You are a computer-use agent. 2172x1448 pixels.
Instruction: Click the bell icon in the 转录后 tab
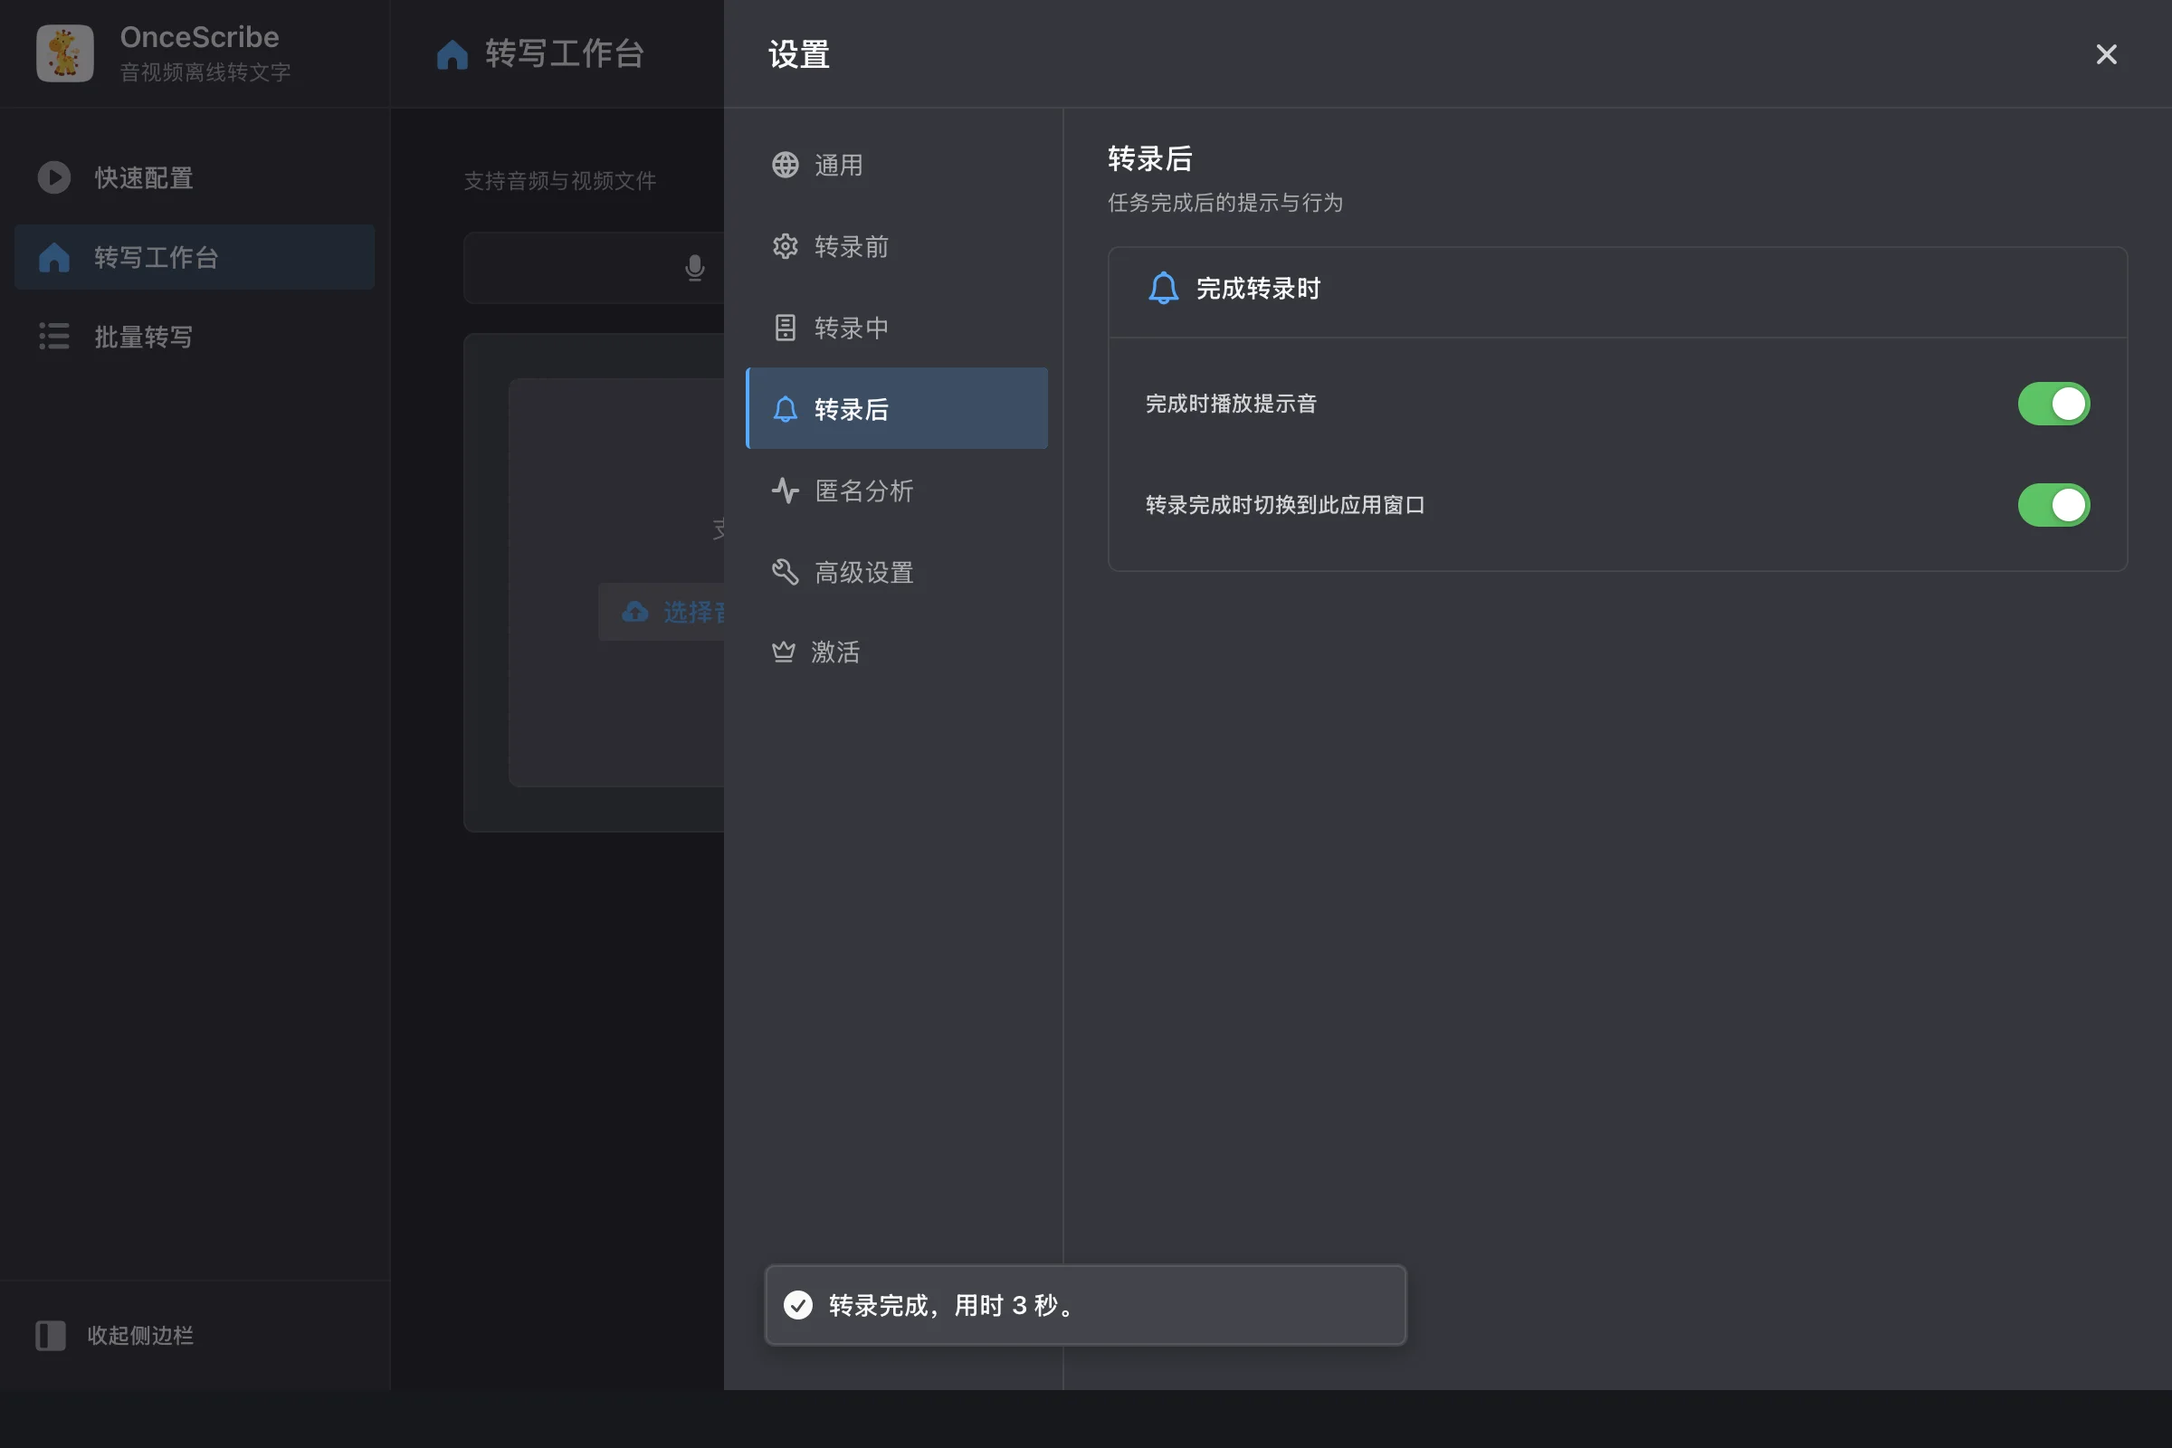pyautogui.click(x=785, y=409)
